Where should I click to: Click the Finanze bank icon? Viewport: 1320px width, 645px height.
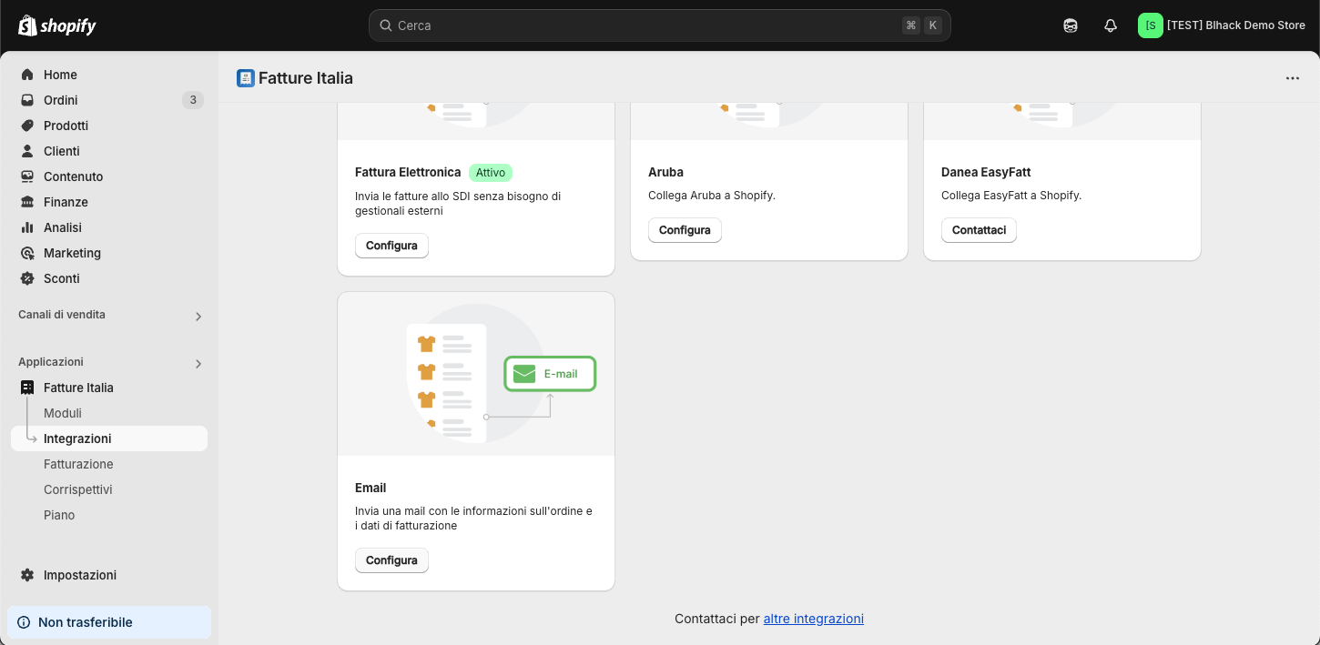click(27, 202)
